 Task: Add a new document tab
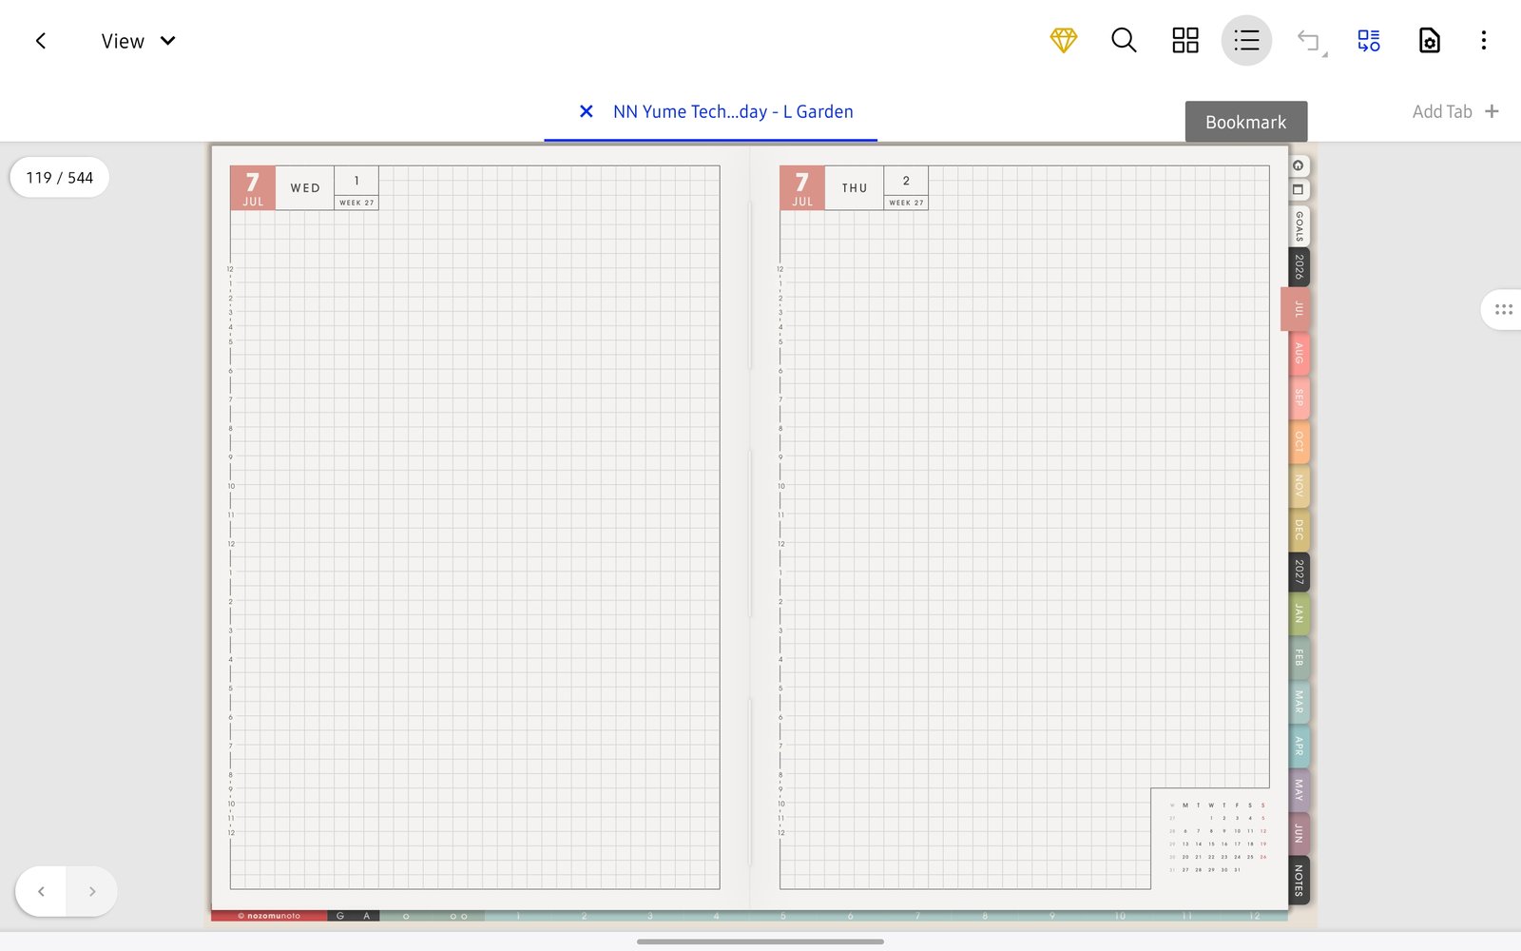click(1455, 111)
